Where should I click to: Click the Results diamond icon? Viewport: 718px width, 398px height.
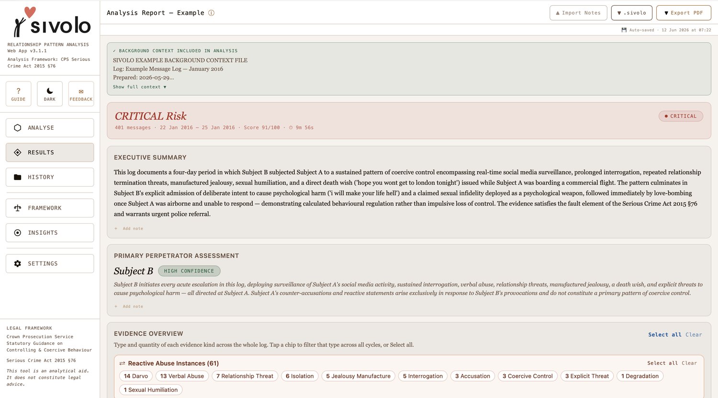(18, 152)
